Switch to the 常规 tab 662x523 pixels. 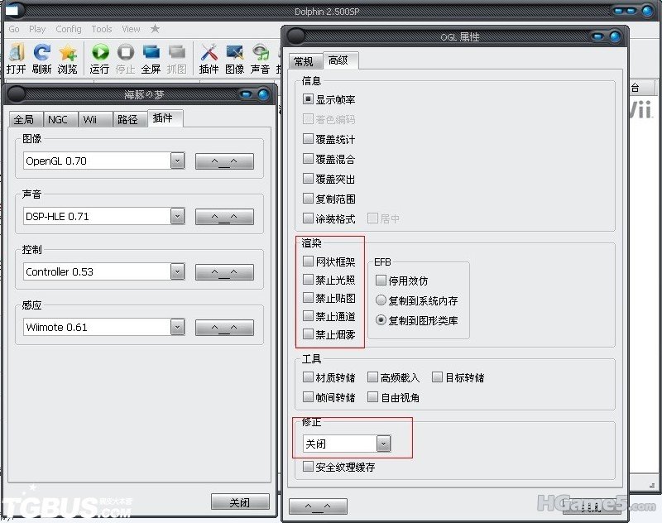(x=304, y=61)
